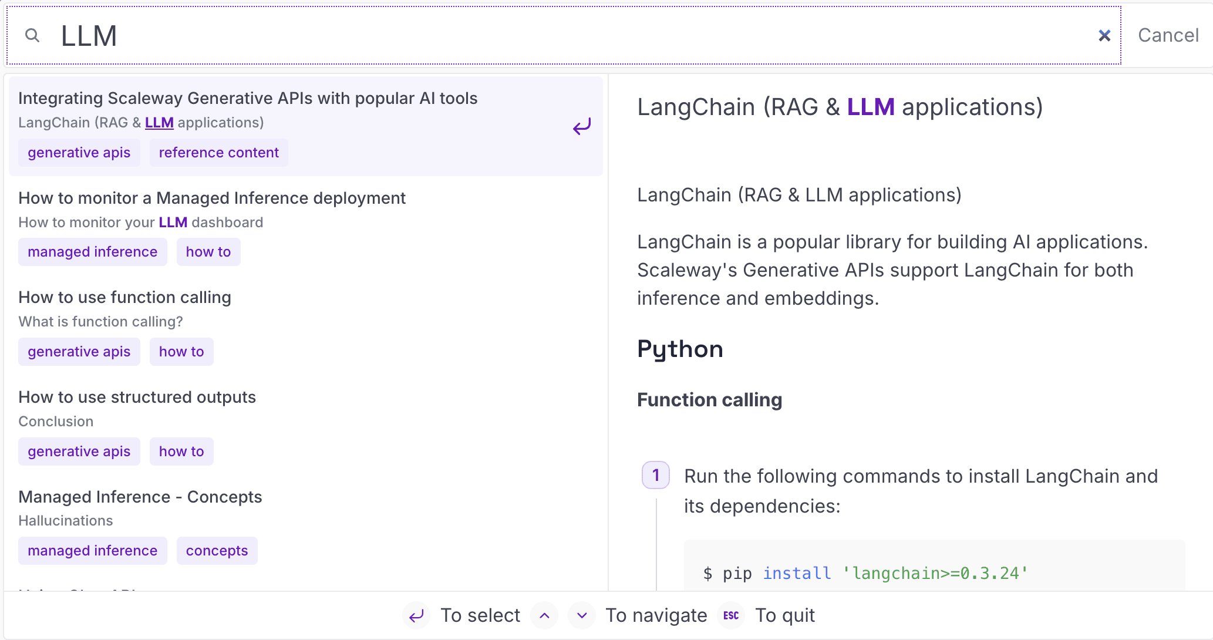Click the managed inference tag under monitor result
Viewport: 1213px width, 640px height.
(92, 252)
